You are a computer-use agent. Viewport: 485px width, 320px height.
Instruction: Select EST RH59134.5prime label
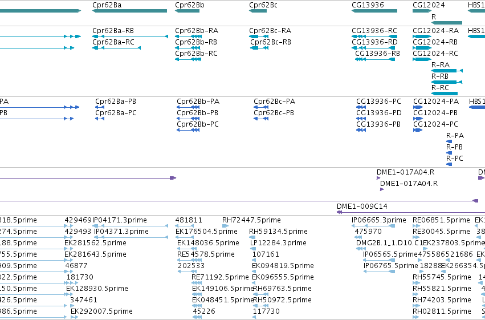tap(278, 232)
